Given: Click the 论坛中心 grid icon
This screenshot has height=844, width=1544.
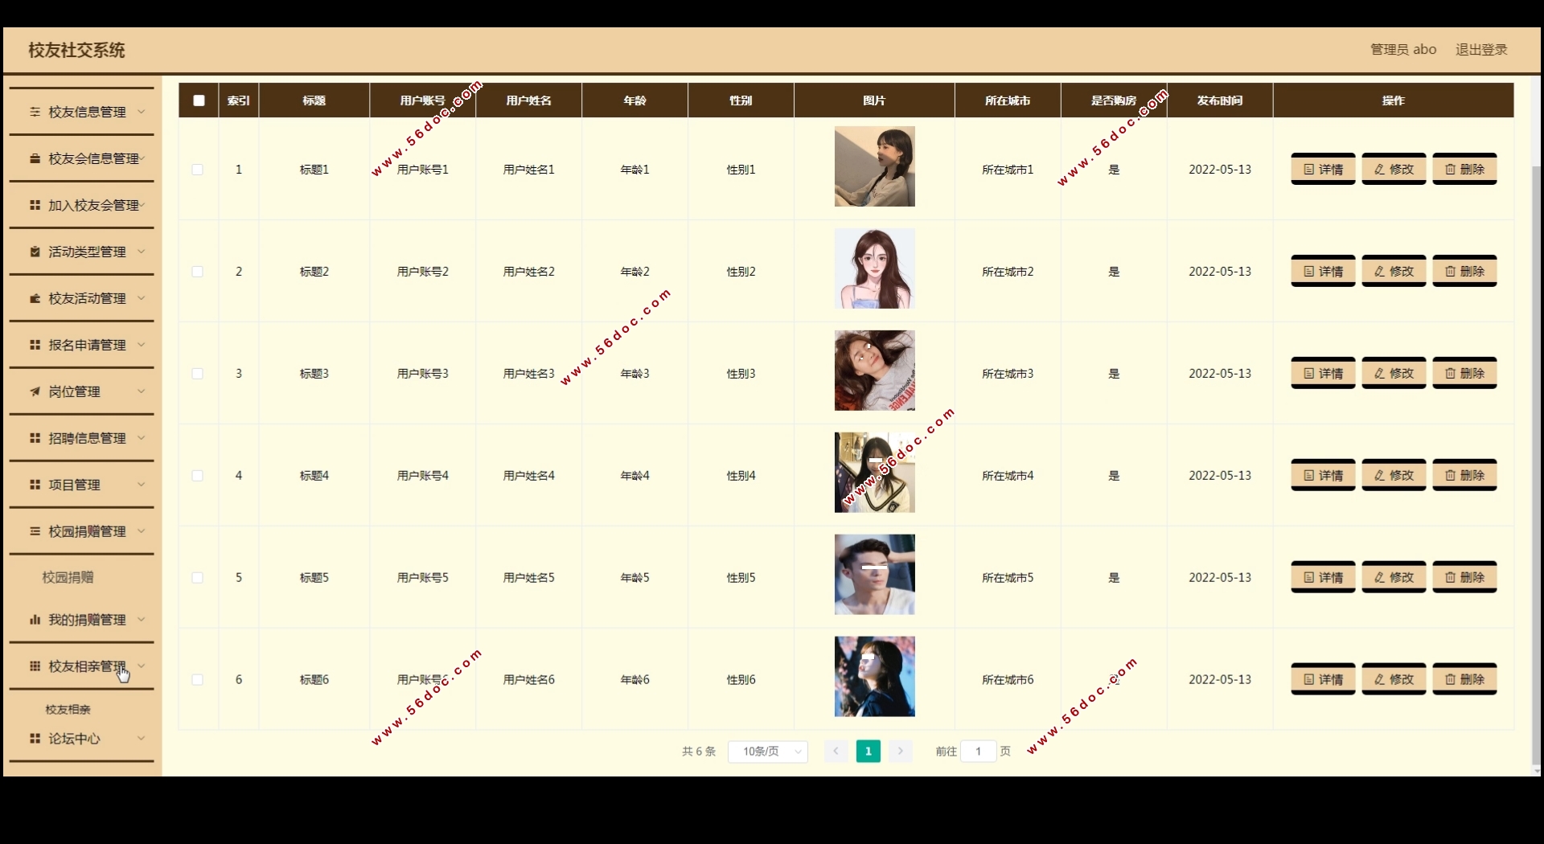Looking at the screenshot, I should coord(35,739).
